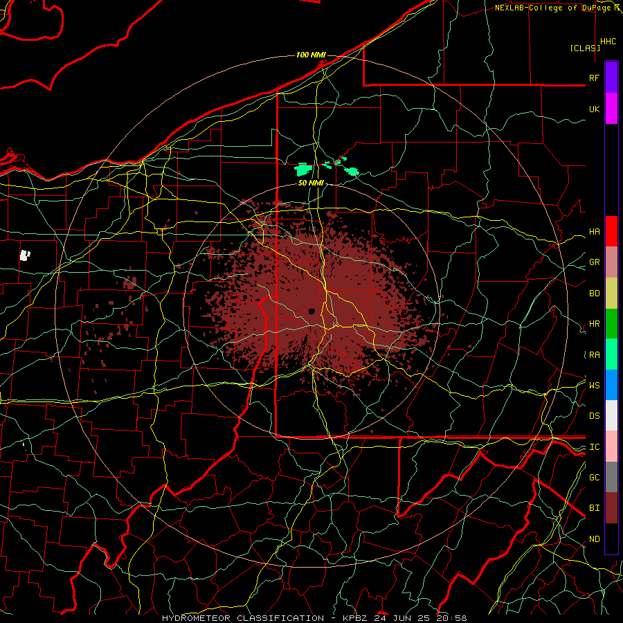Click the HA legend label
Viewport: 623px width, 623px height.
[595, 231]
